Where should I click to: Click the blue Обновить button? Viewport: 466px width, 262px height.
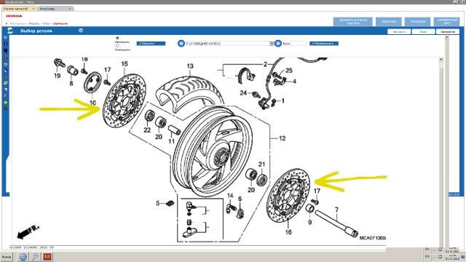(151, 44)
